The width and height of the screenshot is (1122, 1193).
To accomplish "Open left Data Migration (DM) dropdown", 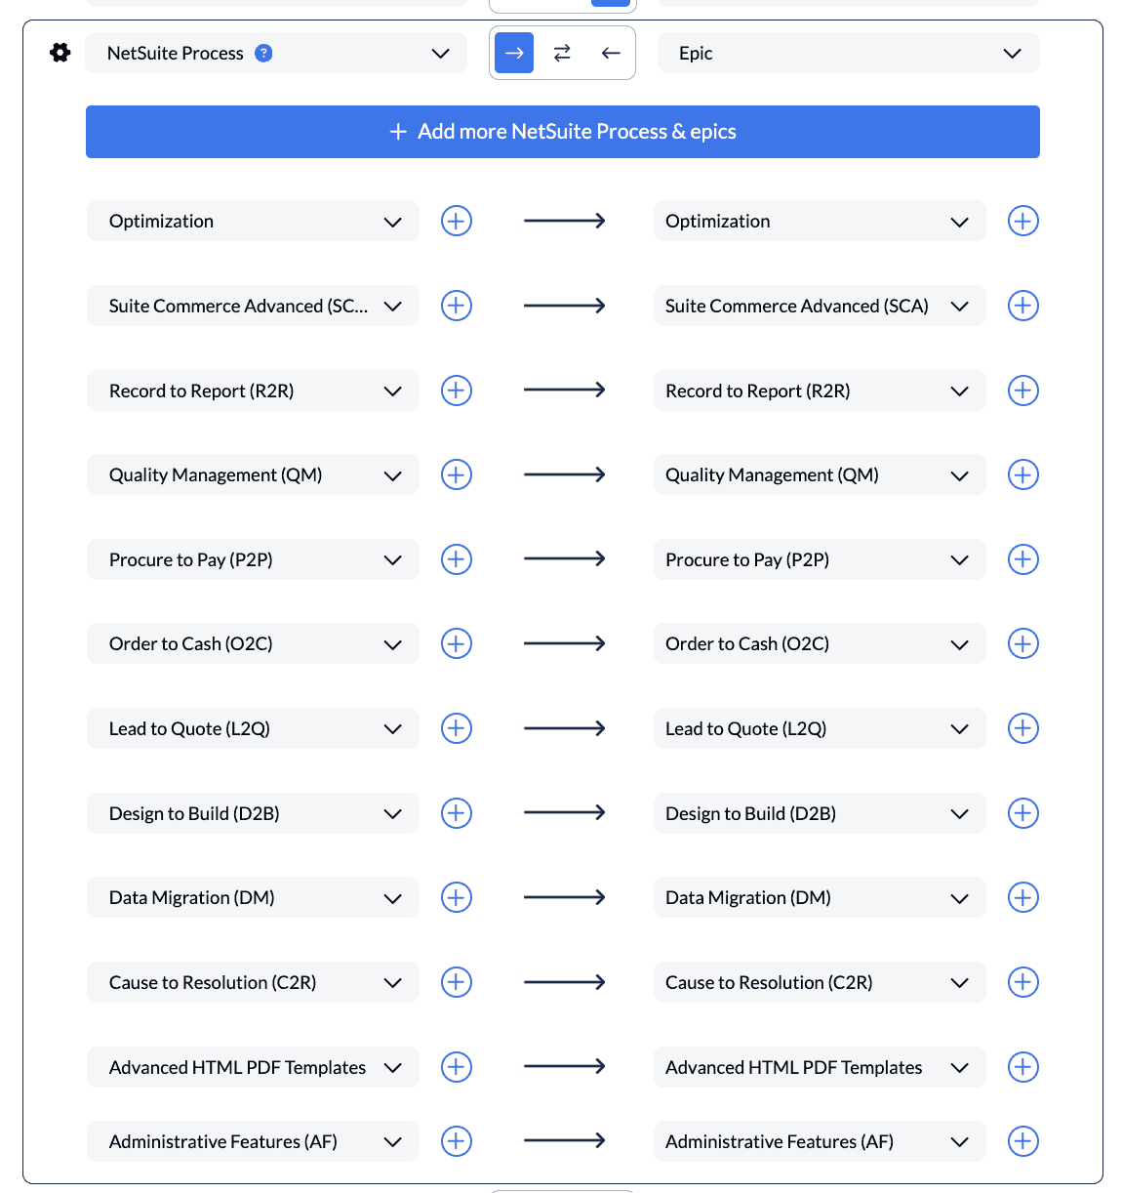I will pos(253,897).
